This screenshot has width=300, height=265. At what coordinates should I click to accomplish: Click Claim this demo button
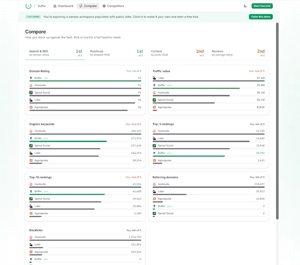click(x=261, y=16)
